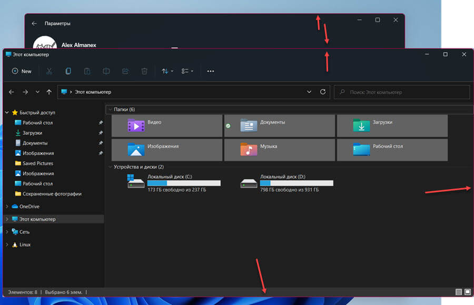This screenshot has height=305, width=474.
Task: Switch to details view in status bar
Action: click(459, 292)
